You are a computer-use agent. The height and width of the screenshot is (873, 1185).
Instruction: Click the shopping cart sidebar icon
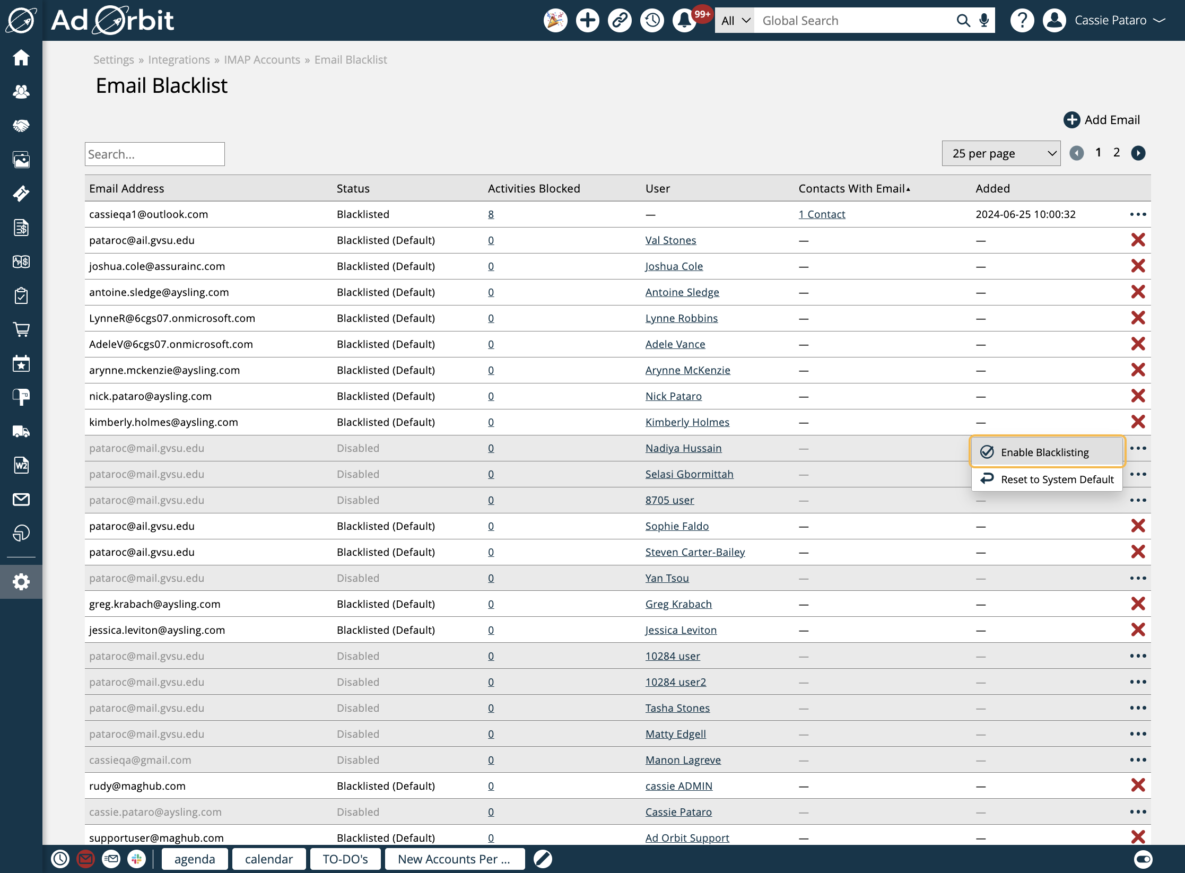(21, 329)
